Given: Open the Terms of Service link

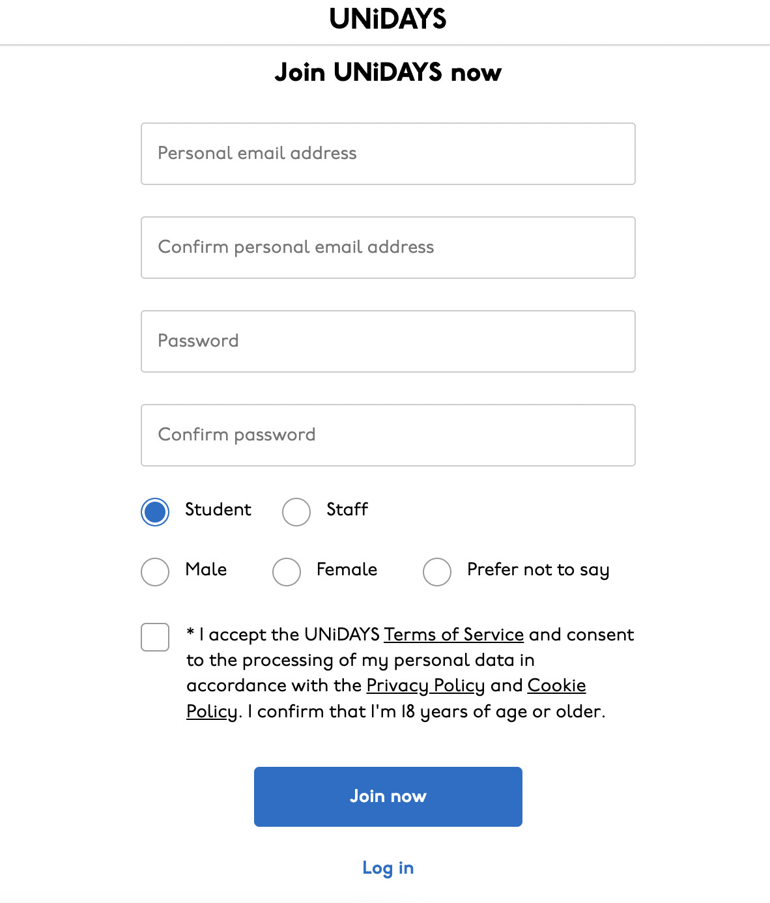Looking at the screenshot, I should pyautogui.click(x=453, y=635).
